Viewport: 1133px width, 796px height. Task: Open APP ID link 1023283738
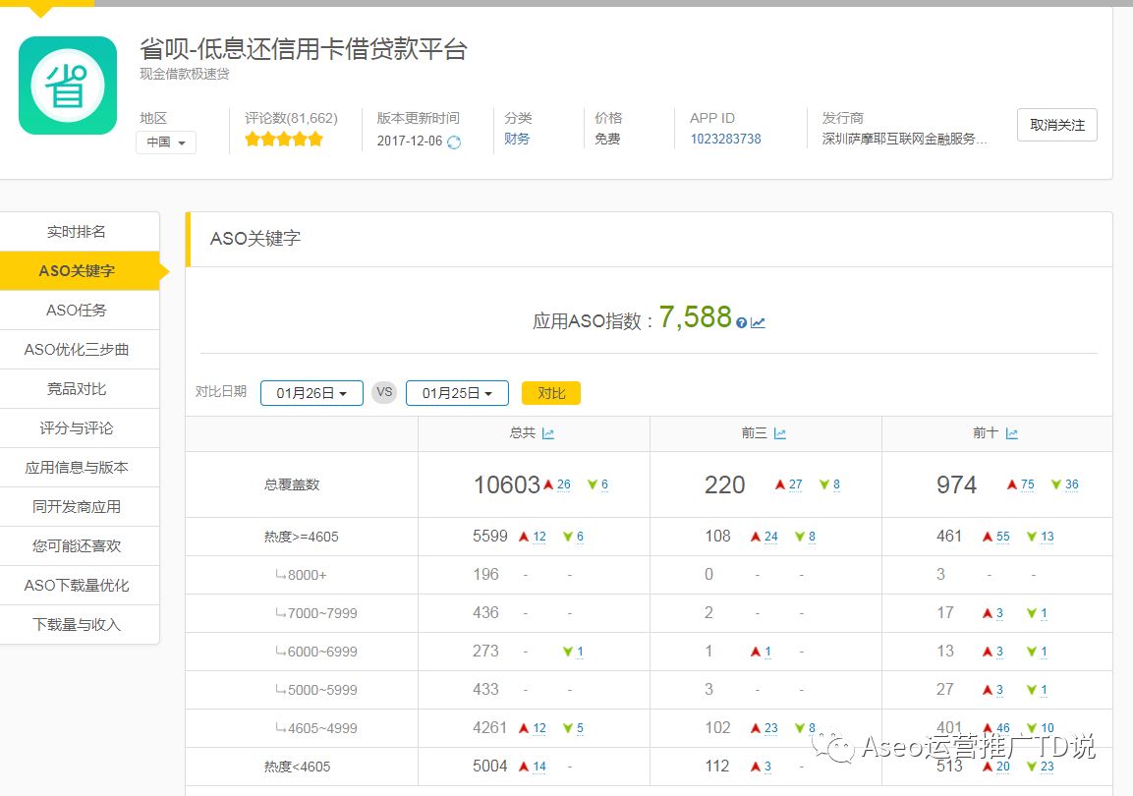coord(725,140)
